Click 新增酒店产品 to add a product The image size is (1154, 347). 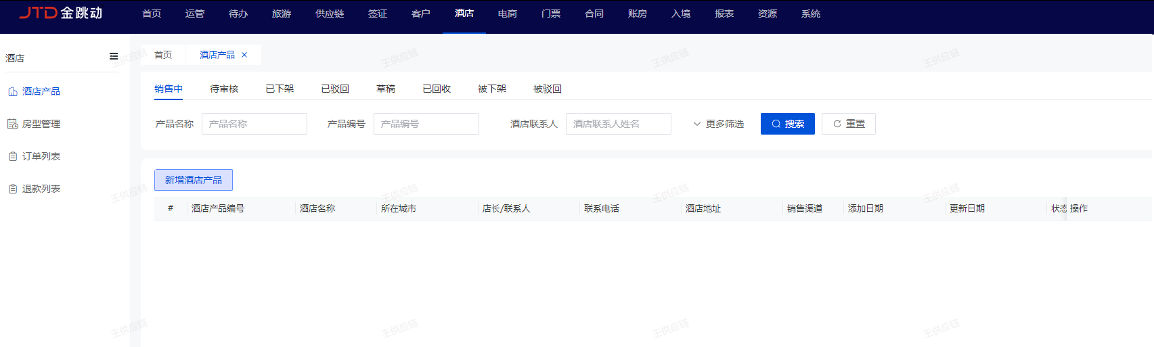pos(194,180)
